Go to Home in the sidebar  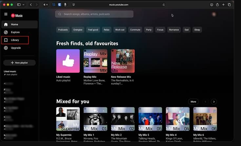click(19, 25)
